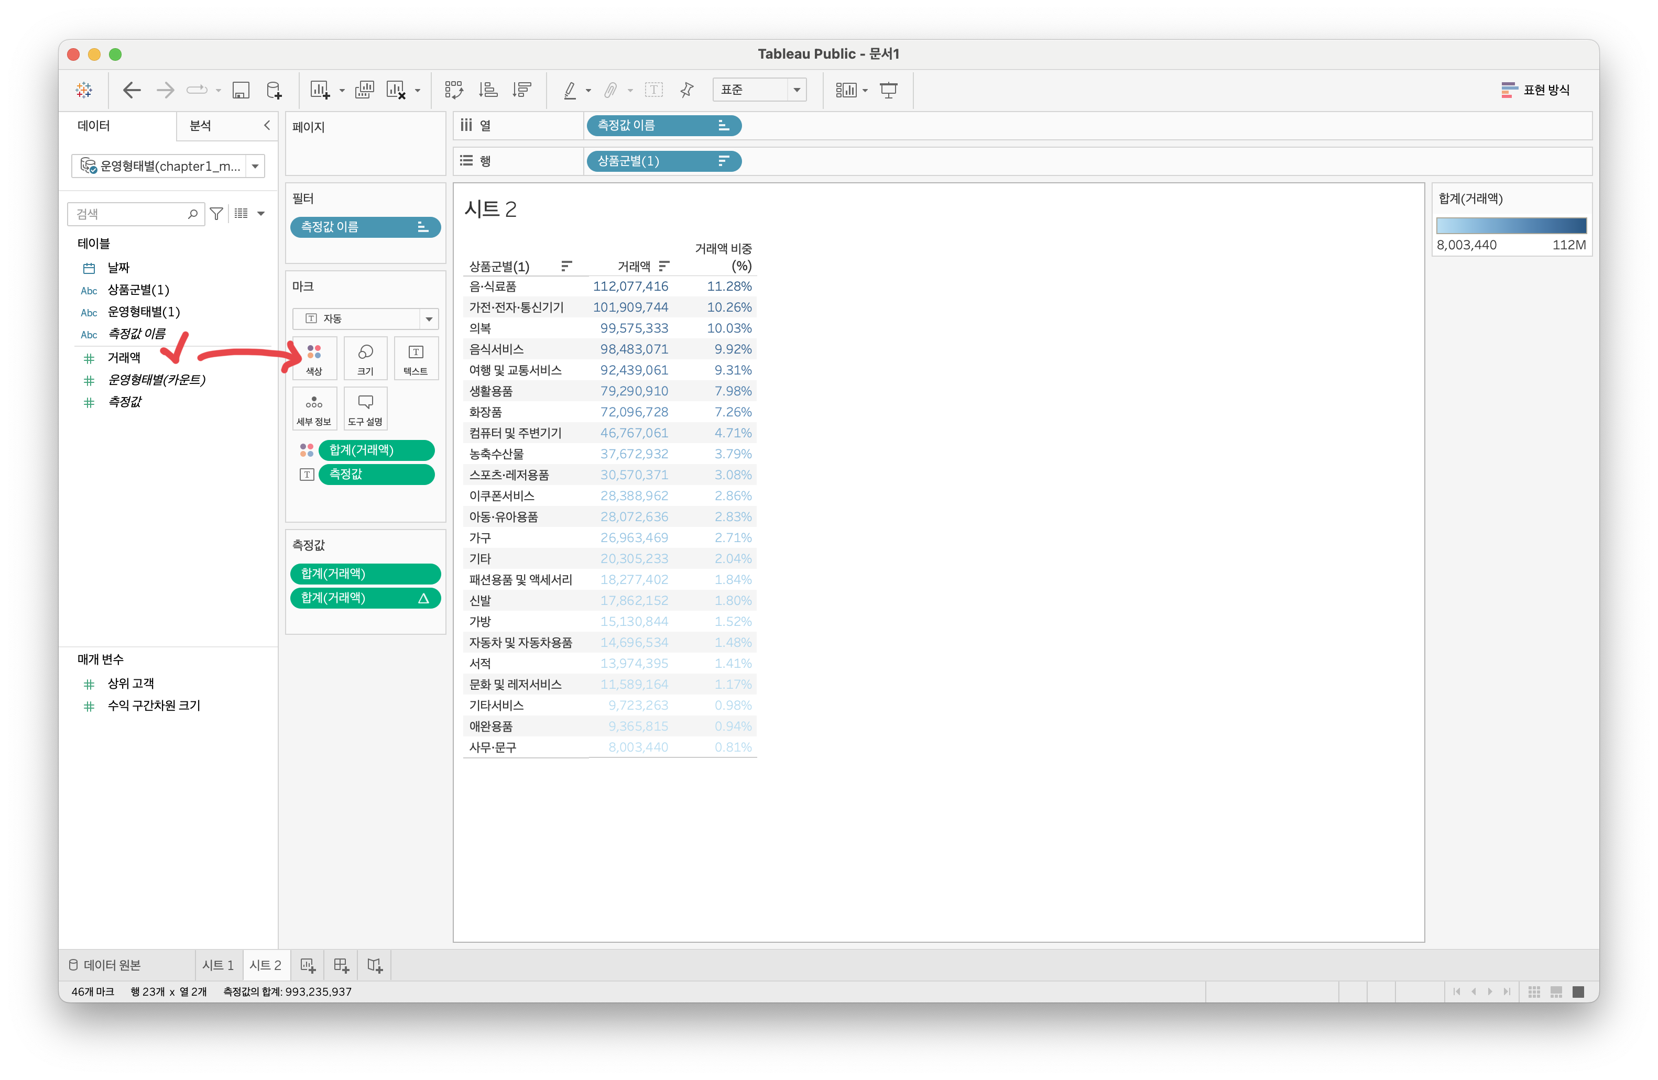This screenshot has width=1658, height=1080.
Task: Click the Save workbook icon
Action: click(x=241, y=90)
